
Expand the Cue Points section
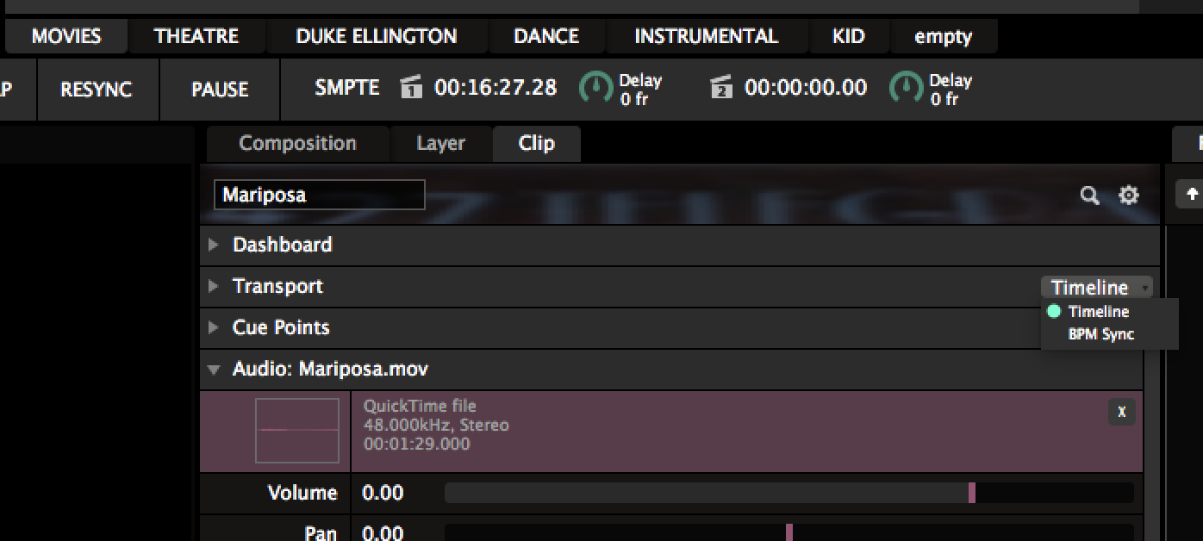click(x=214, y=327)
